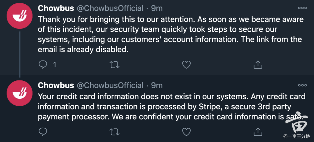The height and width of the screenshot is (142, 314).
Task: Open the more menu on second tweet
Action: (302, 85)
